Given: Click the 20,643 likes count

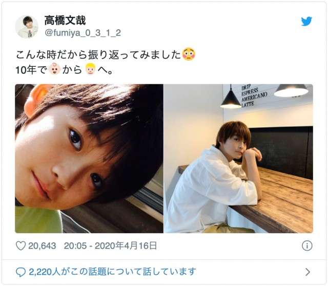Looking at the screenshot, I should click(42, 246).
